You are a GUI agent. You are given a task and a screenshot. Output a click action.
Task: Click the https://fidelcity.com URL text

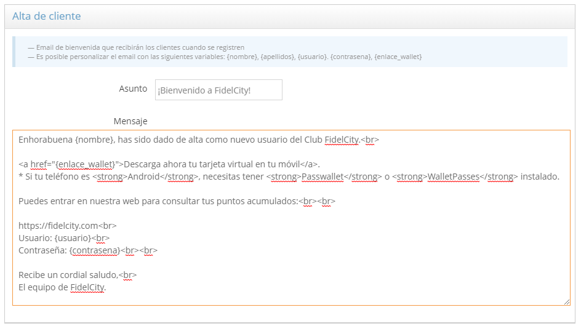click(58, 226)
